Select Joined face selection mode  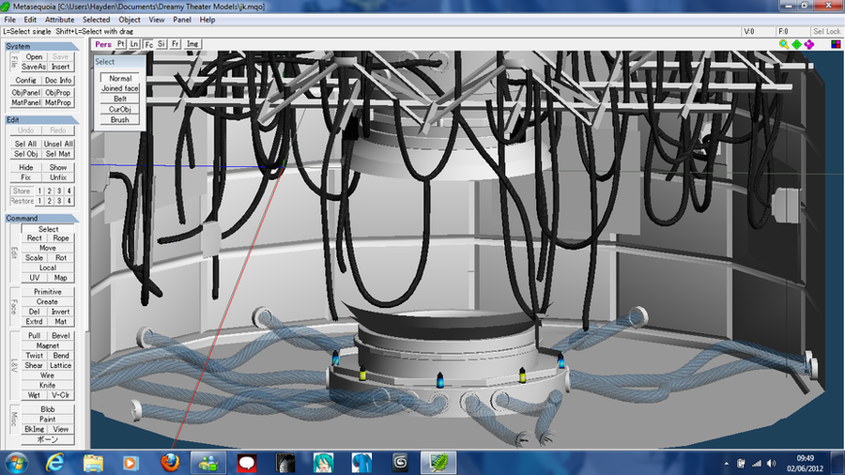pyautogui.click(x=119, y=88)
